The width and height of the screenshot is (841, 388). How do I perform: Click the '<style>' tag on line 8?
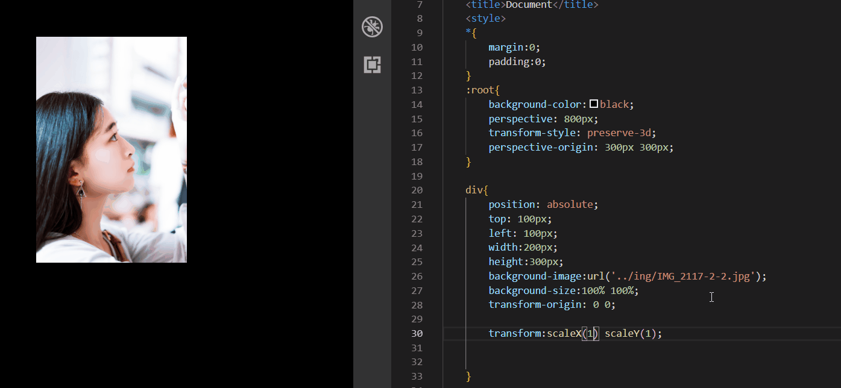click(x=485, y=18)
